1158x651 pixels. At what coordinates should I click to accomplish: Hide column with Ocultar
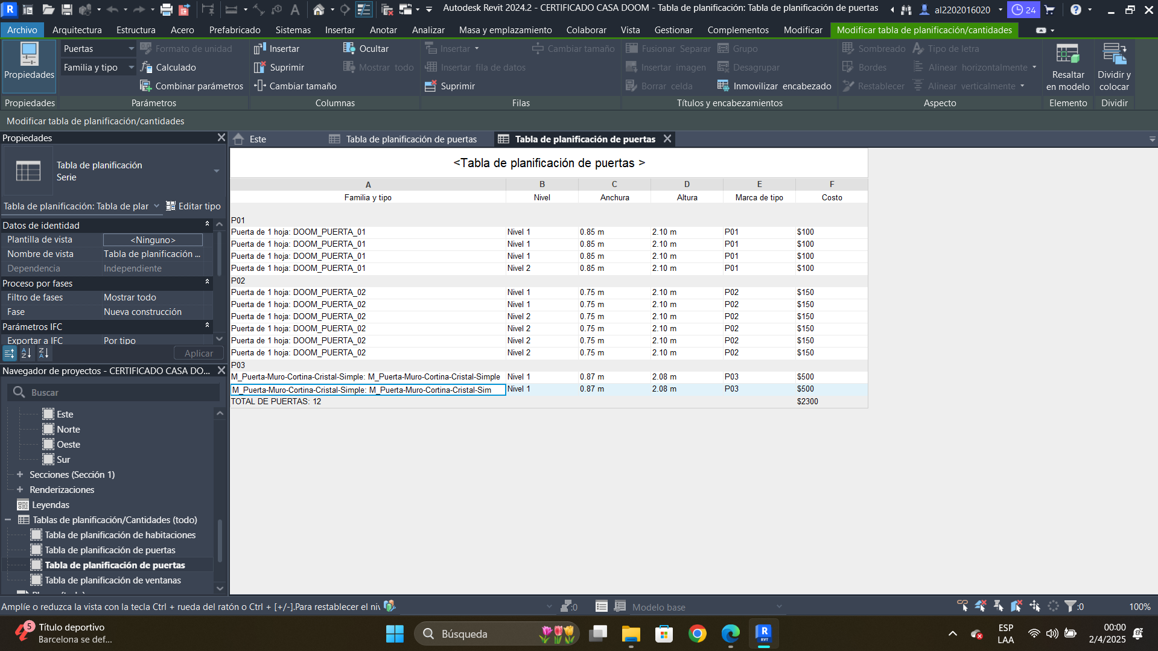coord(366,49)
